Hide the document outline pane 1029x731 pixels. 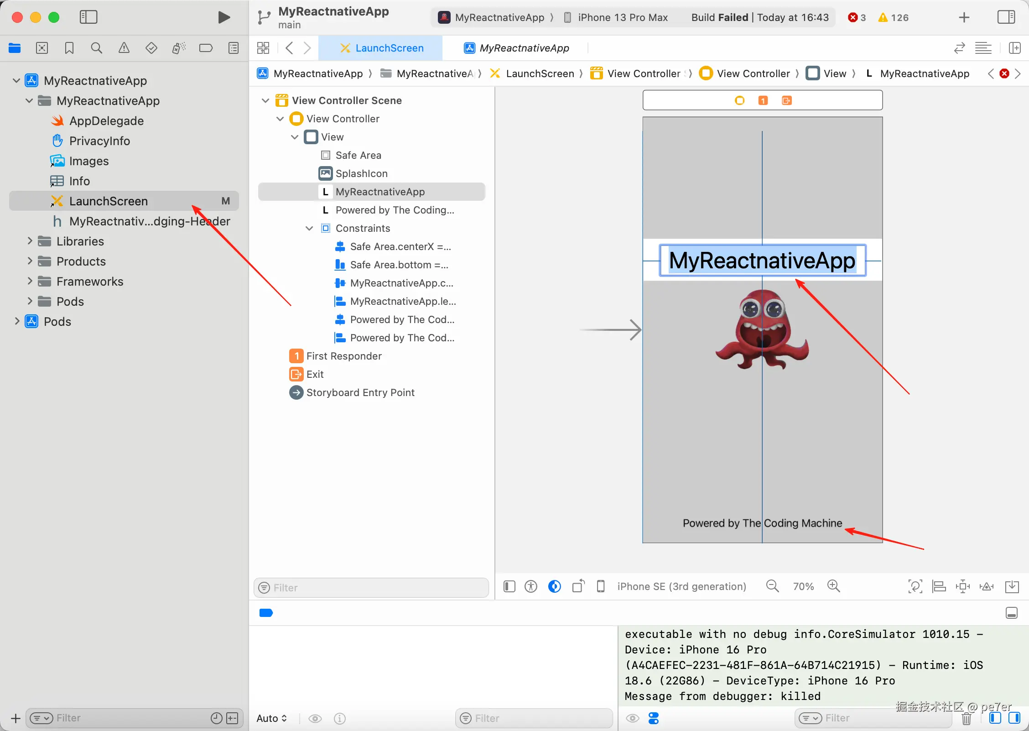(x=509, y=586)
